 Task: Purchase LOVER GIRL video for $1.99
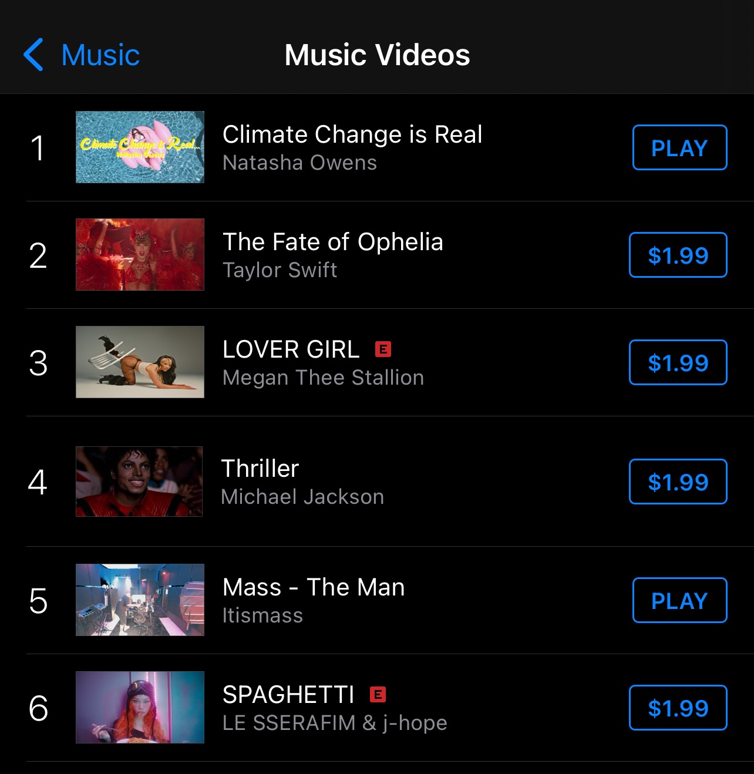tap(678, 362)
